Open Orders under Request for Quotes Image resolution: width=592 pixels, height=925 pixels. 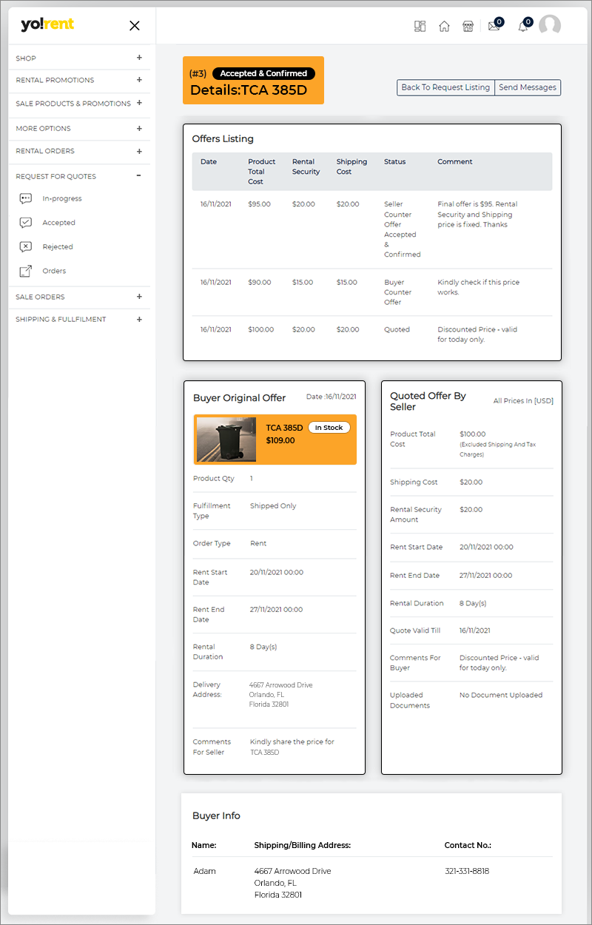[x=54, y=271]
